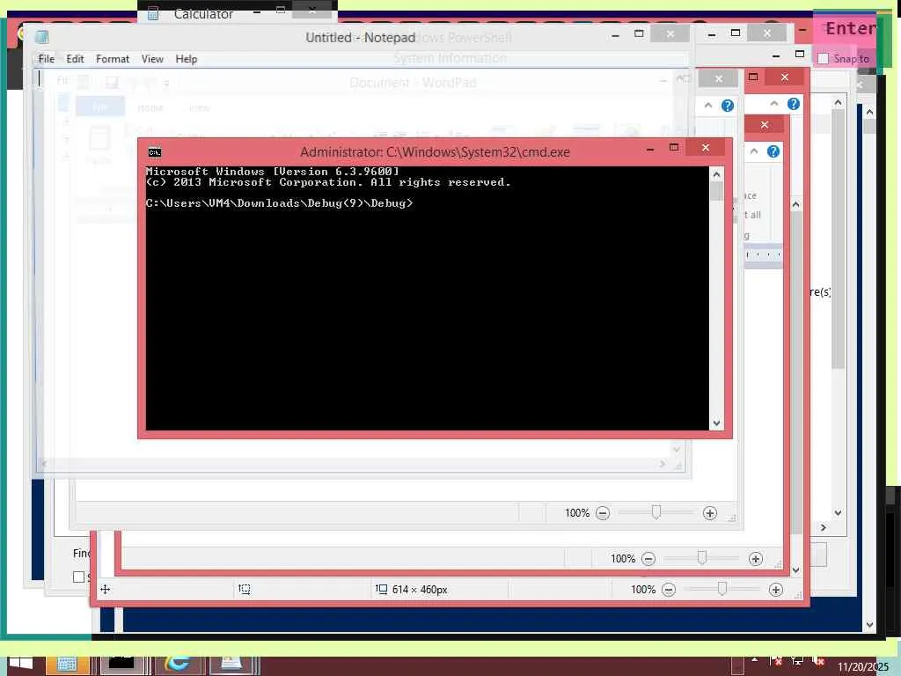The image size is (901, 676).
Task: Adjust WordPad zoom slider thumb
Action: [656, 511]
